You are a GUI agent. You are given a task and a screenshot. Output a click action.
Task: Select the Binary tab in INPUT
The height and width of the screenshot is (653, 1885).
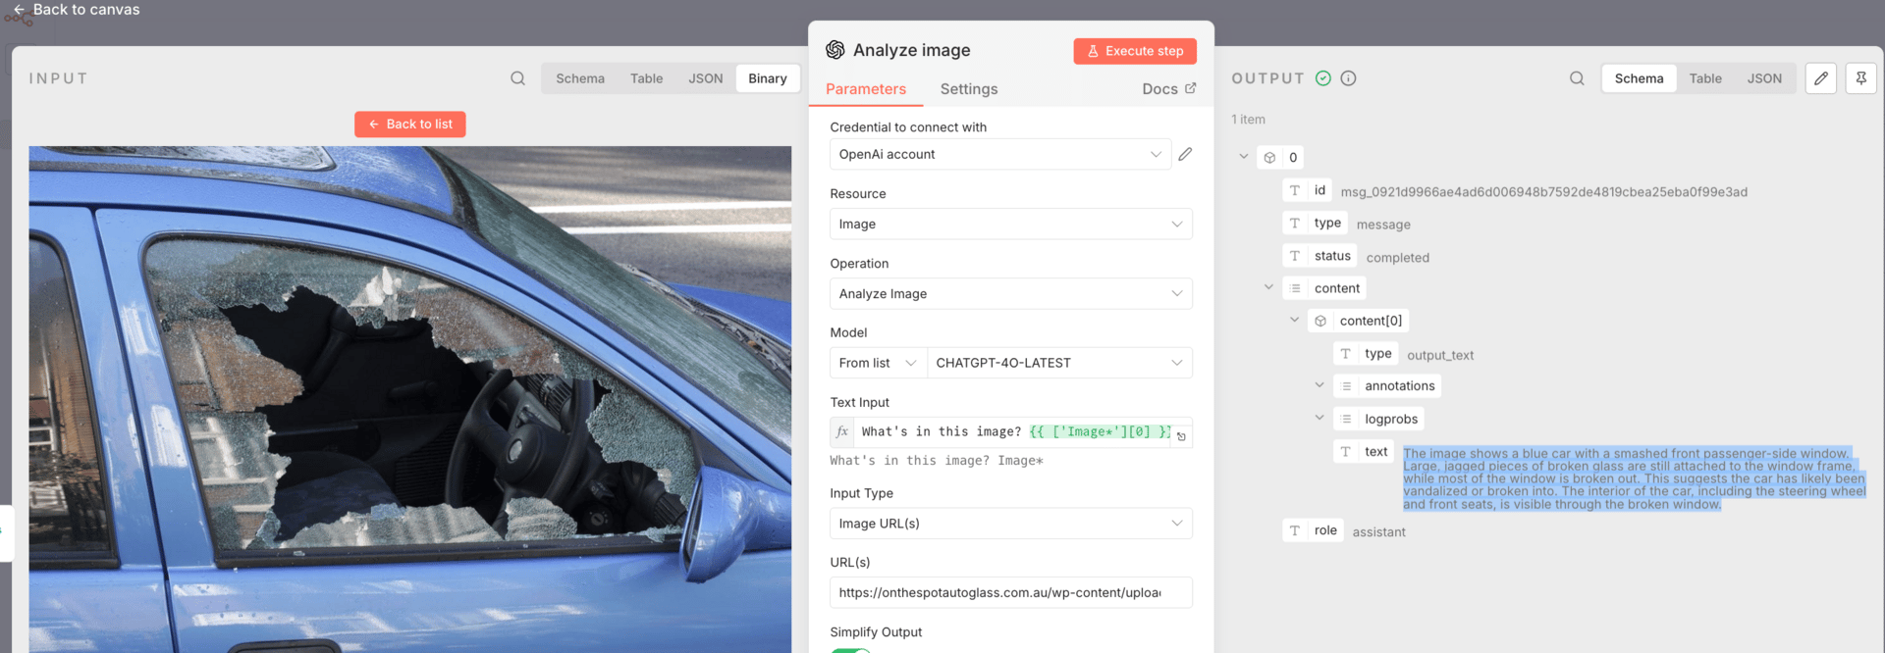tap(768, 78)
